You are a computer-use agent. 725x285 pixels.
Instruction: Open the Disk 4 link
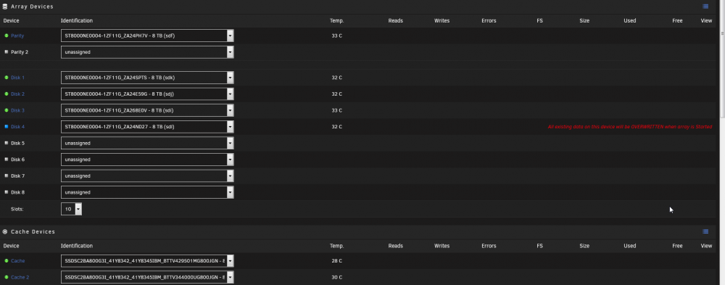pos(17,127)
